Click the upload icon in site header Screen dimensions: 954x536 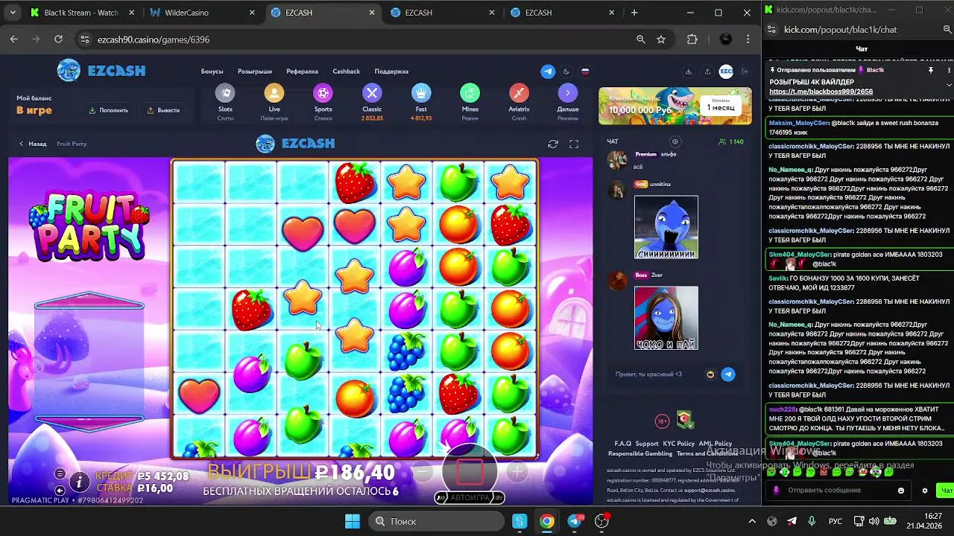(707, 71)
